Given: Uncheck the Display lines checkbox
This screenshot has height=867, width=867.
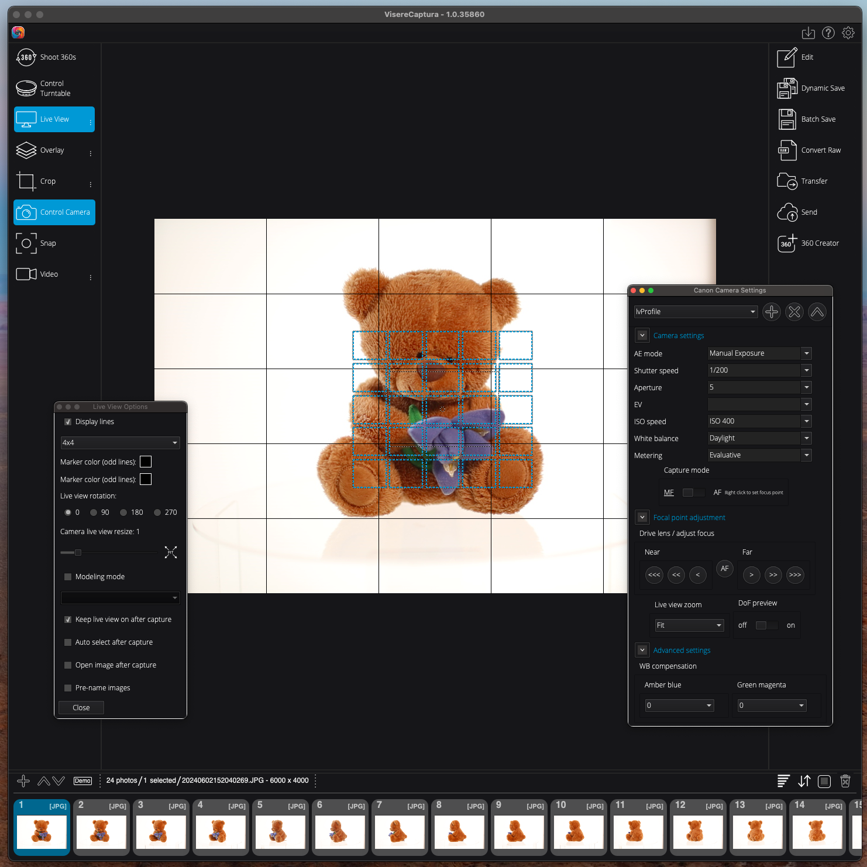Looking at the screenshot, I should (68, 422).
